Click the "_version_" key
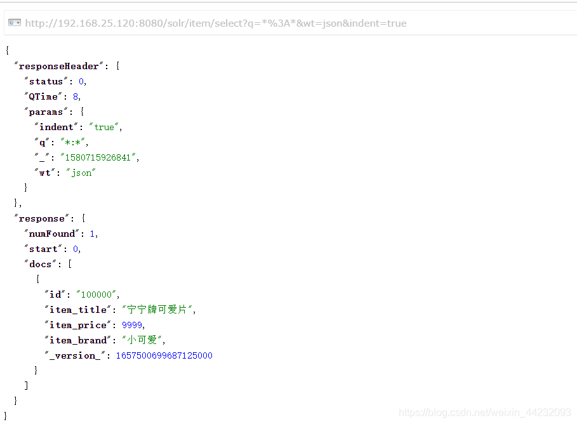The height and width of the screenshot is (424, 577). (75, 356)
